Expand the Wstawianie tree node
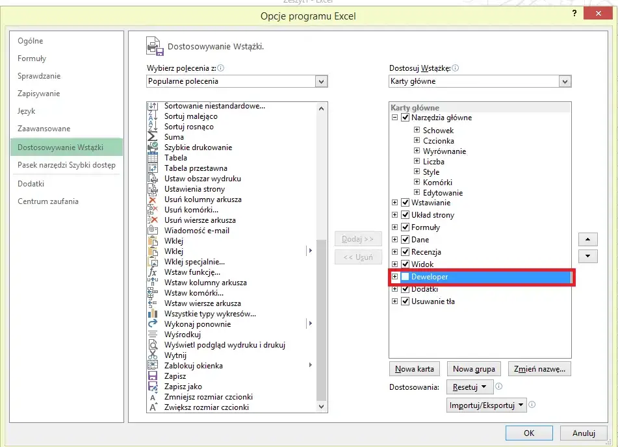The width and height of the screenshot is (618, 447). (x=394, y=203)
